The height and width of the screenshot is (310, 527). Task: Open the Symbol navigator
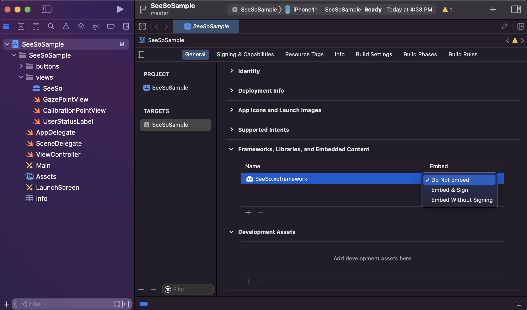[36, 26]
